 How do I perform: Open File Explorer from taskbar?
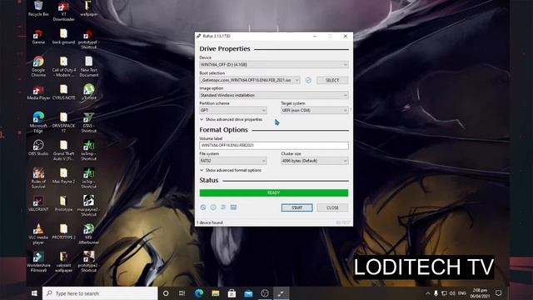point(216,293)
